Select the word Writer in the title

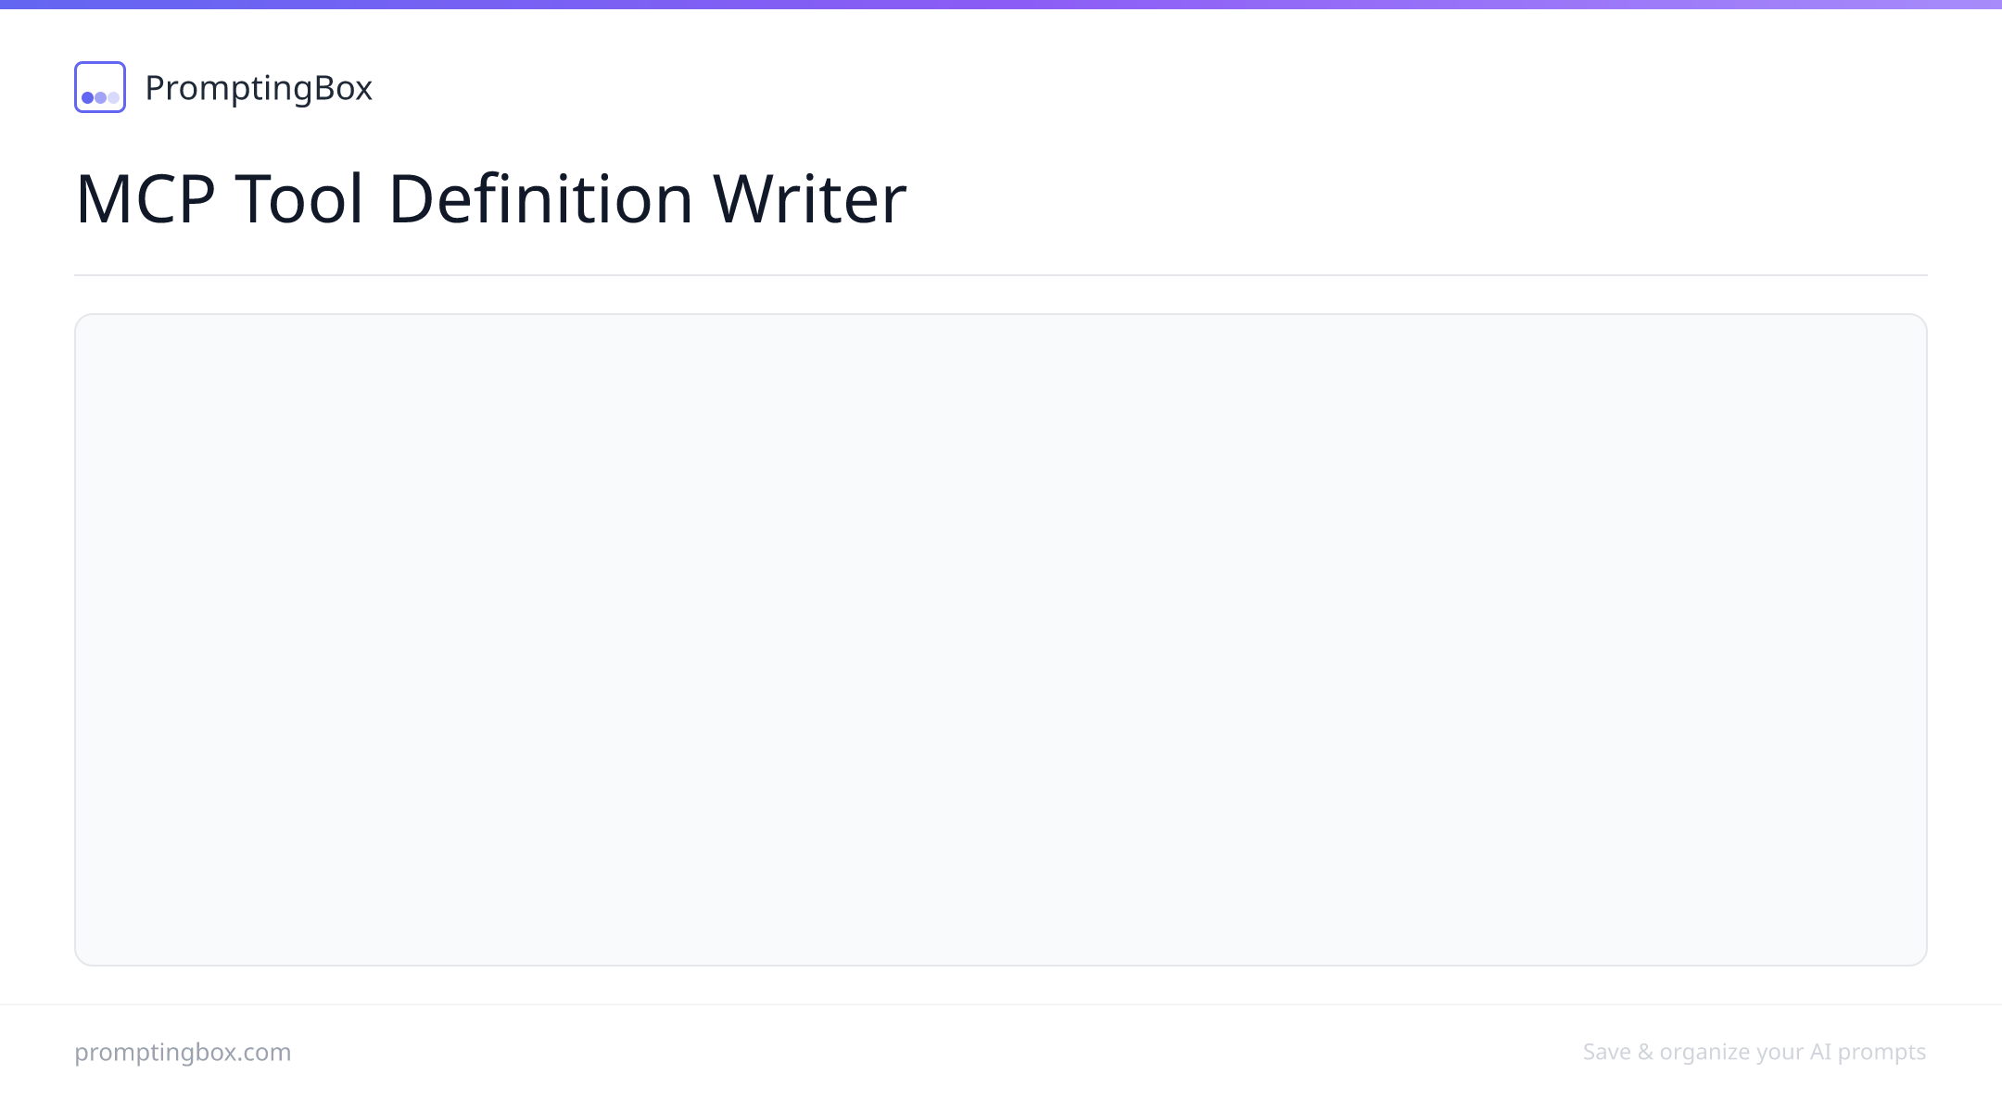pyautogui.click(x=809, y=198)
